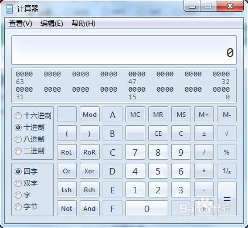The height and width of the screenshot is (228, 248).
Task: Click the close parenthesis button
Action: [90, 133]
